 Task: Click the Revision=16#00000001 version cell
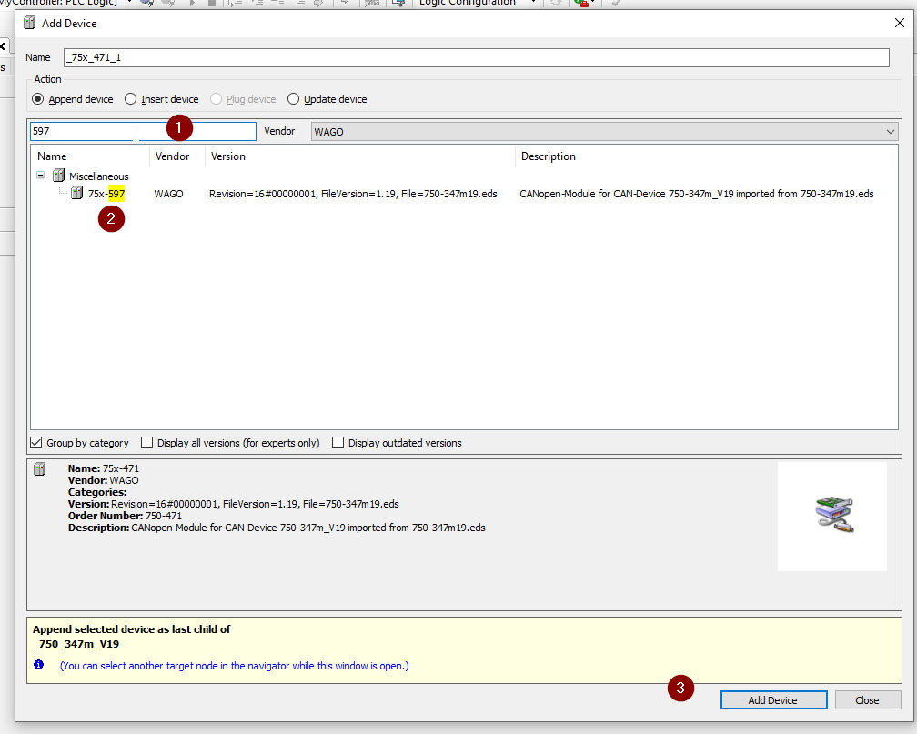click(353, 194)
